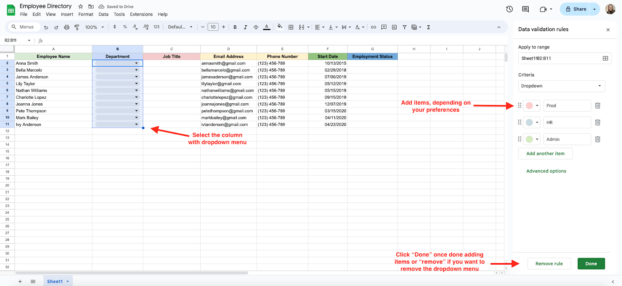Delete the HR dropdown item
This screenshot has width=622, height=286.
coord(598,122)
